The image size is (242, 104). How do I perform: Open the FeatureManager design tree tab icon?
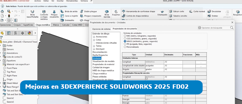[2, 33]
